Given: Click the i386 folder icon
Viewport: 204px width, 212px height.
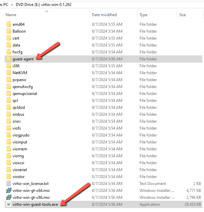Looking at the screenshot, I should point(9,66).
